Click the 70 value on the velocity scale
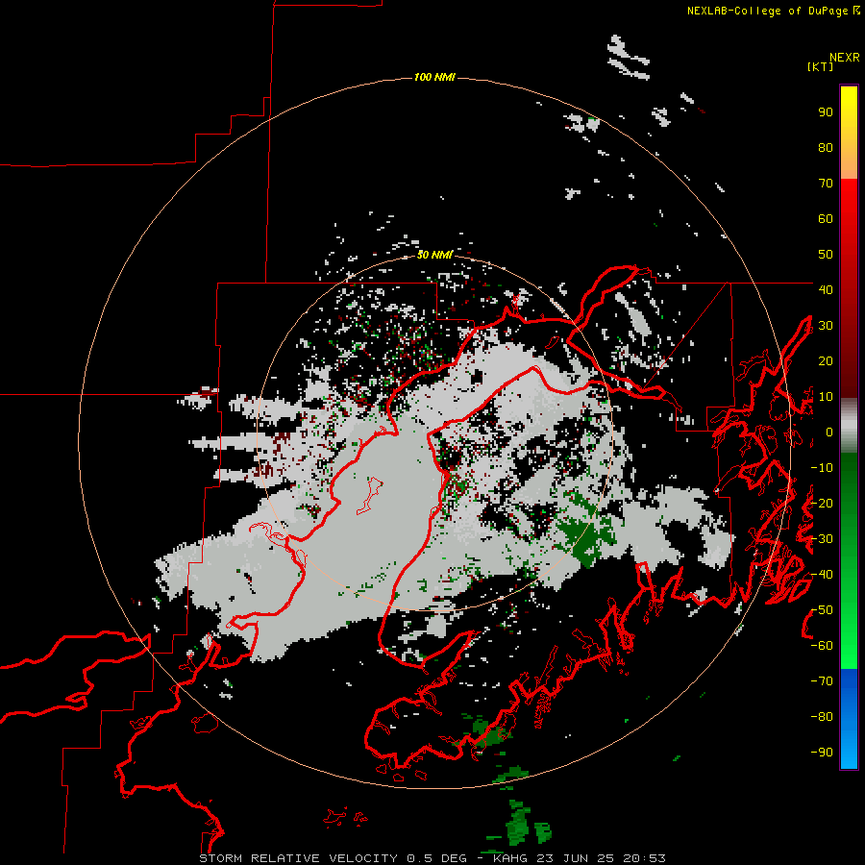The image size is (865, 865). click(x=826, y=184)
